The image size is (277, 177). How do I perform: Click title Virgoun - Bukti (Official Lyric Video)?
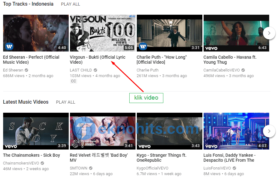[x=97, y=60]
